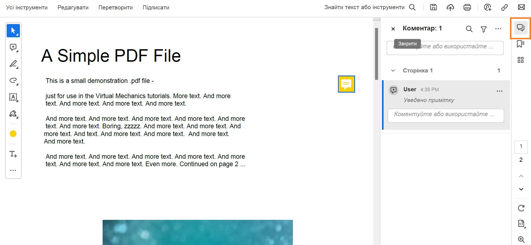Show more tools in left toolbar
The height and width of the screenshot is (245, 531).
point(13,170)
